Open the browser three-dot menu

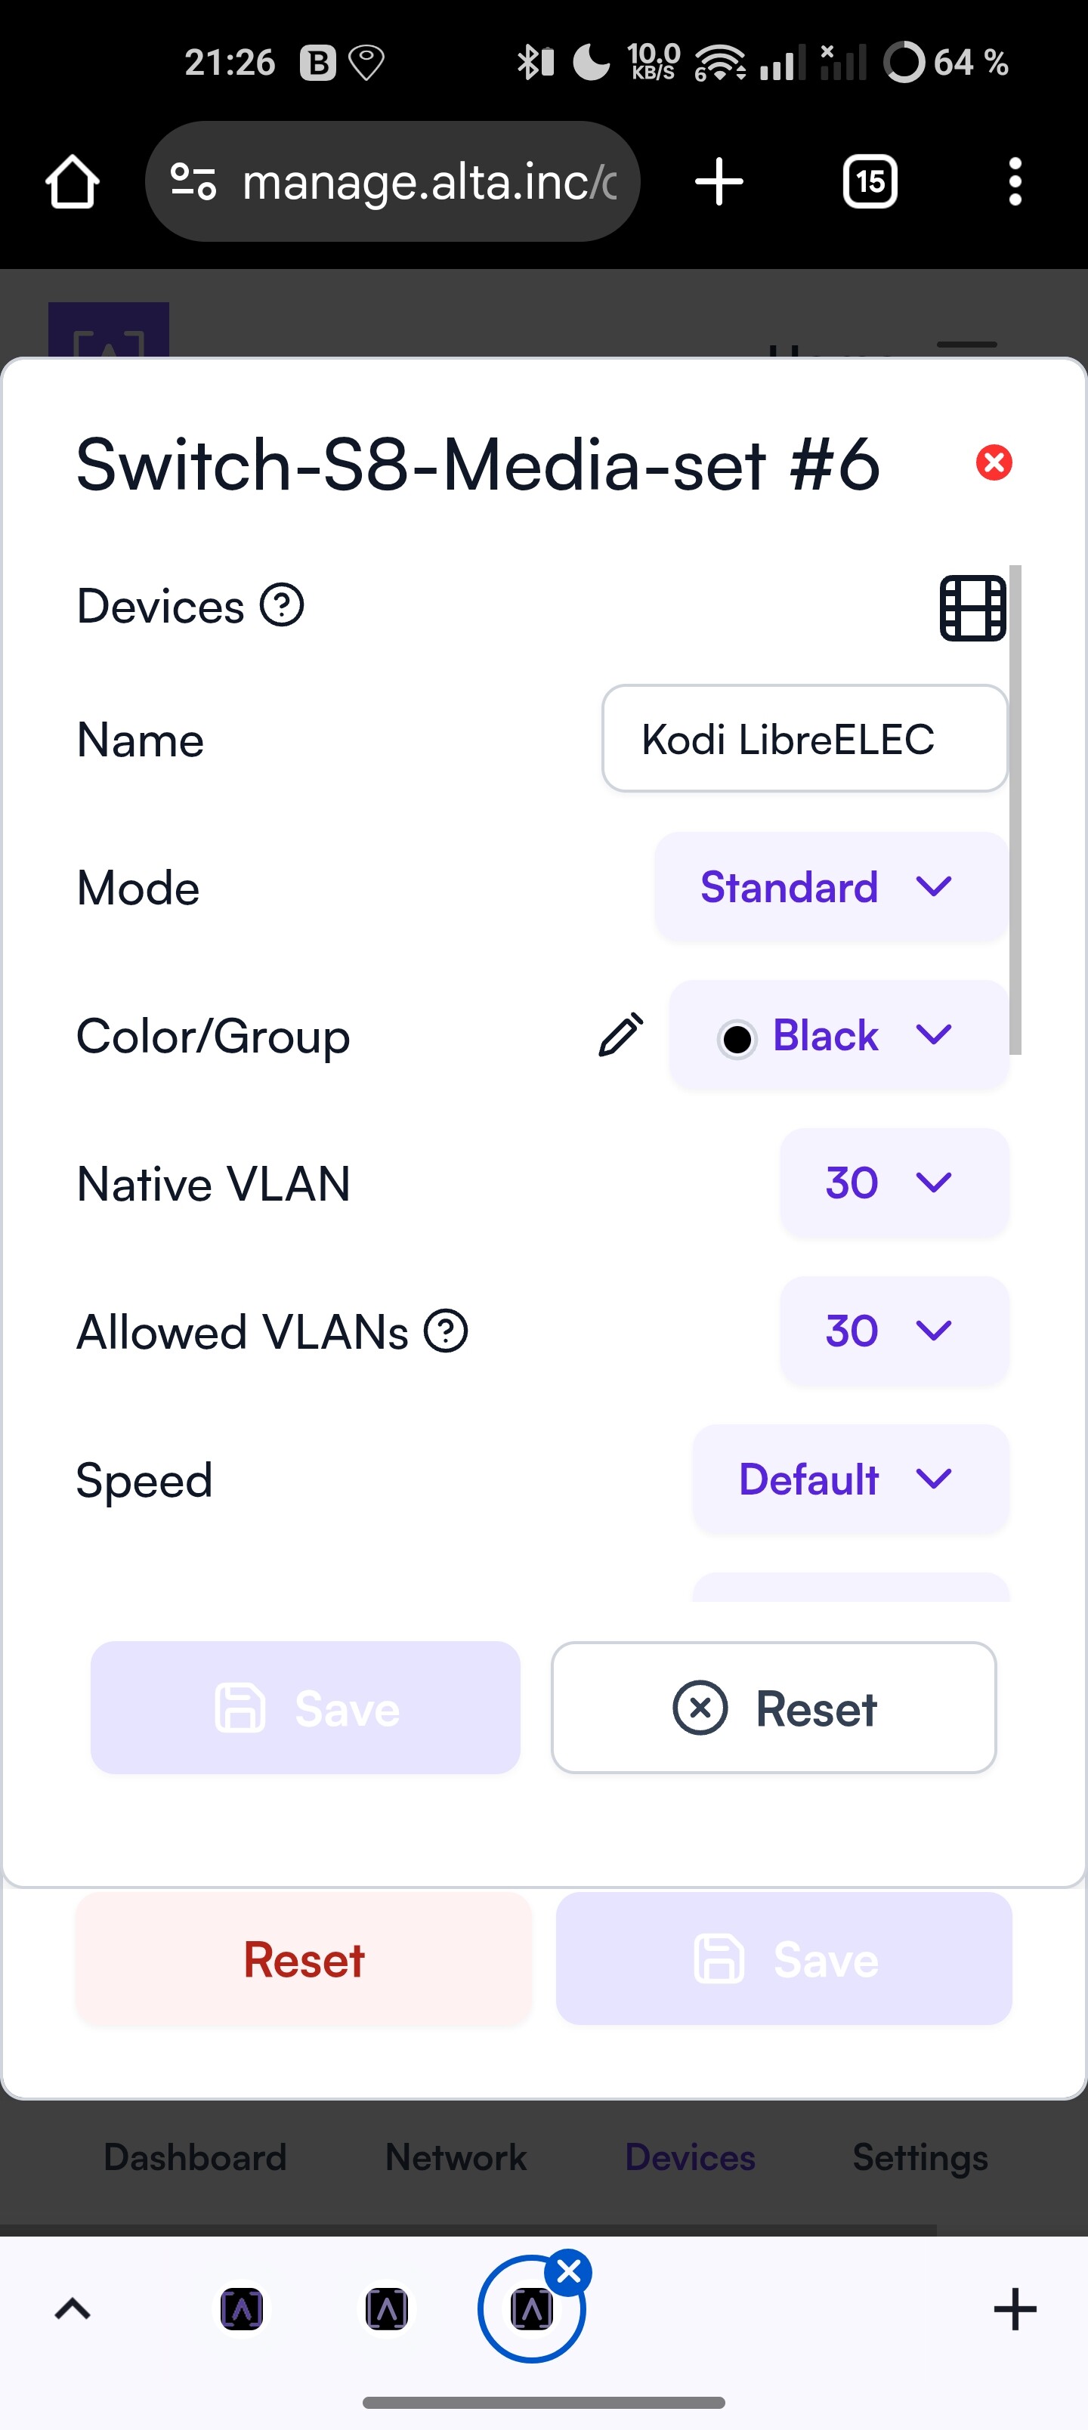point(1015,181)
